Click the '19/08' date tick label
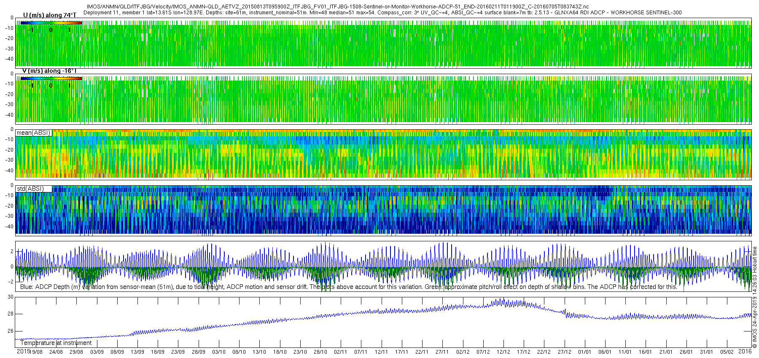The width and height of the screenshot is (759, 358). pyautogui.click(x=36, y=352)
